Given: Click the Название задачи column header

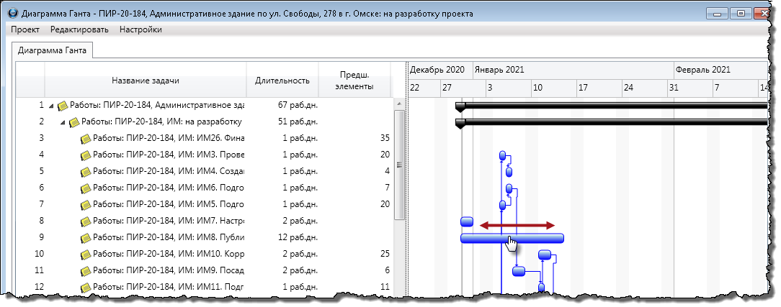Looking at the screenshot, I should click(146, 80).
